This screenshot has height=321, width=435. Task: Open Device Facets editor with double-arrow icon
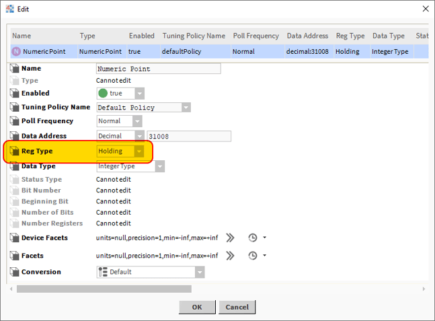tap(230, 238)
